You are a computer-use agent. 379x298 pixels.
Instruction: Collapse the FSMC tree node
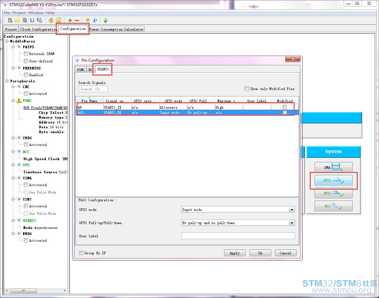pos(13,101)
